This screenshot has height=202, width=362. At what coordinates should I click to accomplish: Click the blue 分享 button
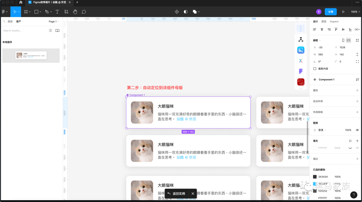pyautogui.click(x=330, y=11)
